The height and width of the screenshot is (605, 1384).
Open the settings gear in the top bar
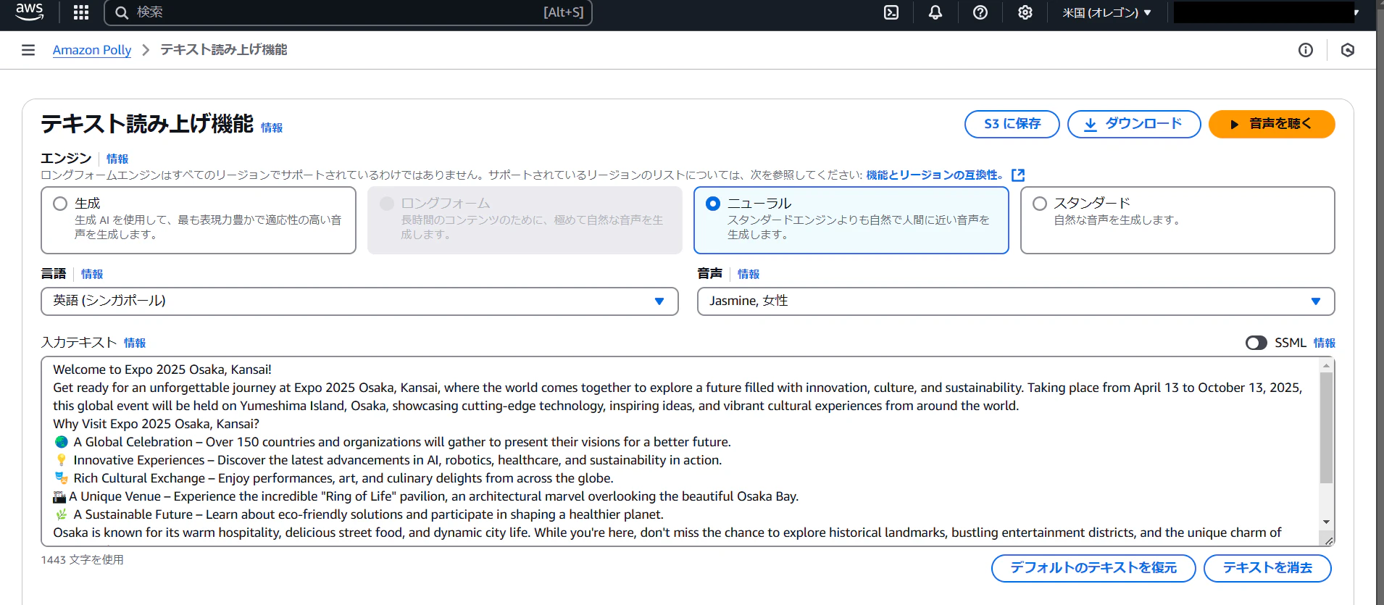coord(1025,12)
